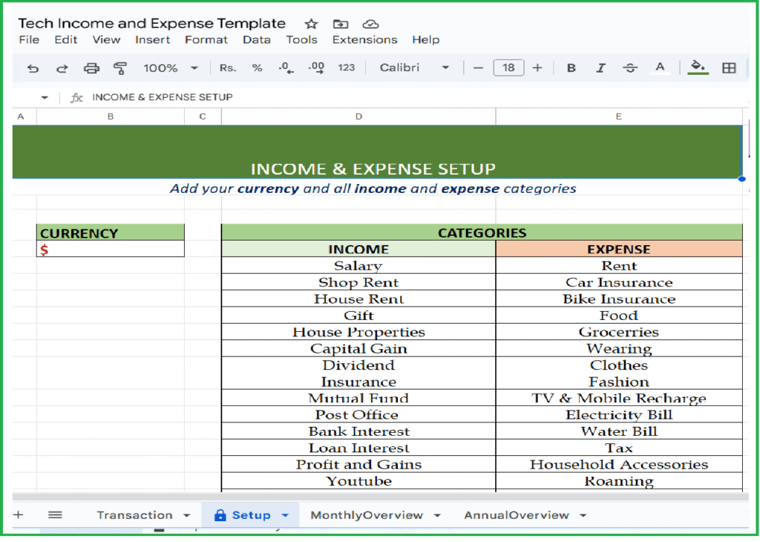
Task: Open the 123 more formats menu
Action: click(x=346, y=68)
